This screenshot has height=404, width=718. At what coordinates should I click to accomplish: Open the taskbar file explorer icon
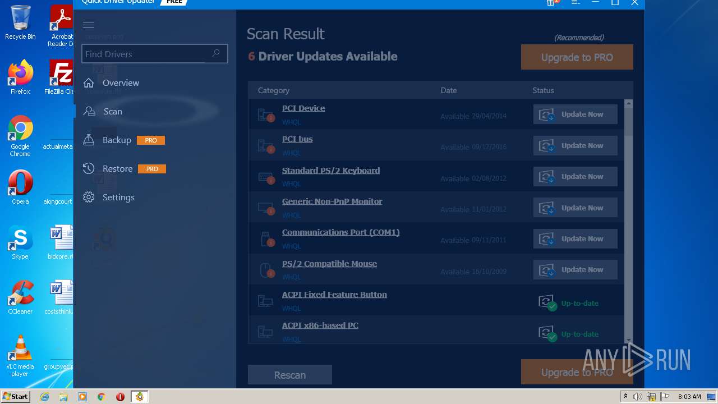click(63, 397)
